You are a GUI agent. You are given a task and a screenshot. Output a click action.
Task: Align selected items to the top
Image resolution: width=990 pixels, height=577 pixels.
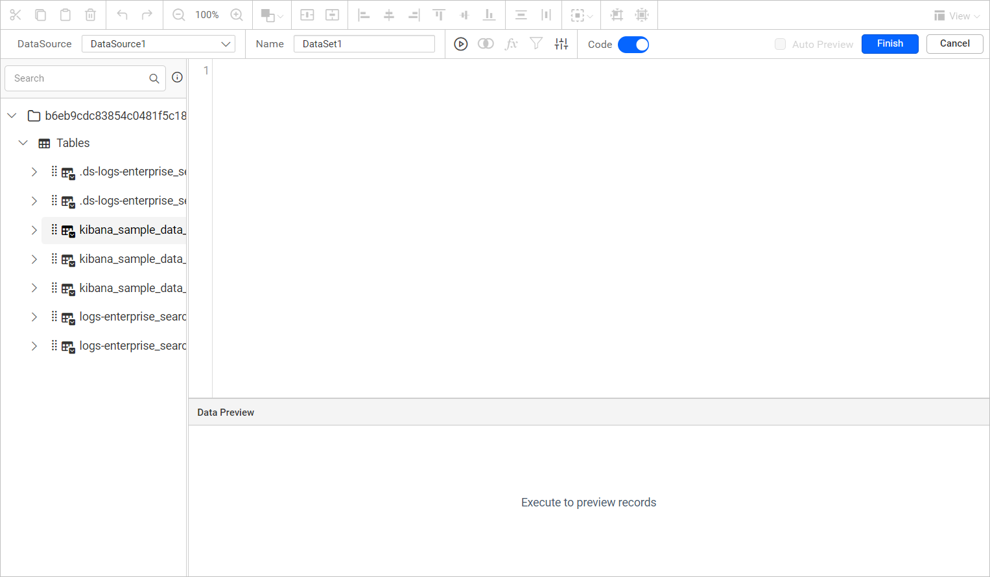coord(439,15)
